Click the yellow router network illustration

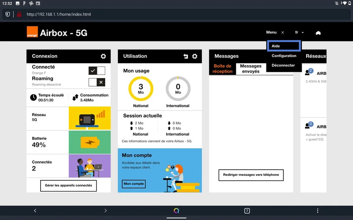coord(89,118)
